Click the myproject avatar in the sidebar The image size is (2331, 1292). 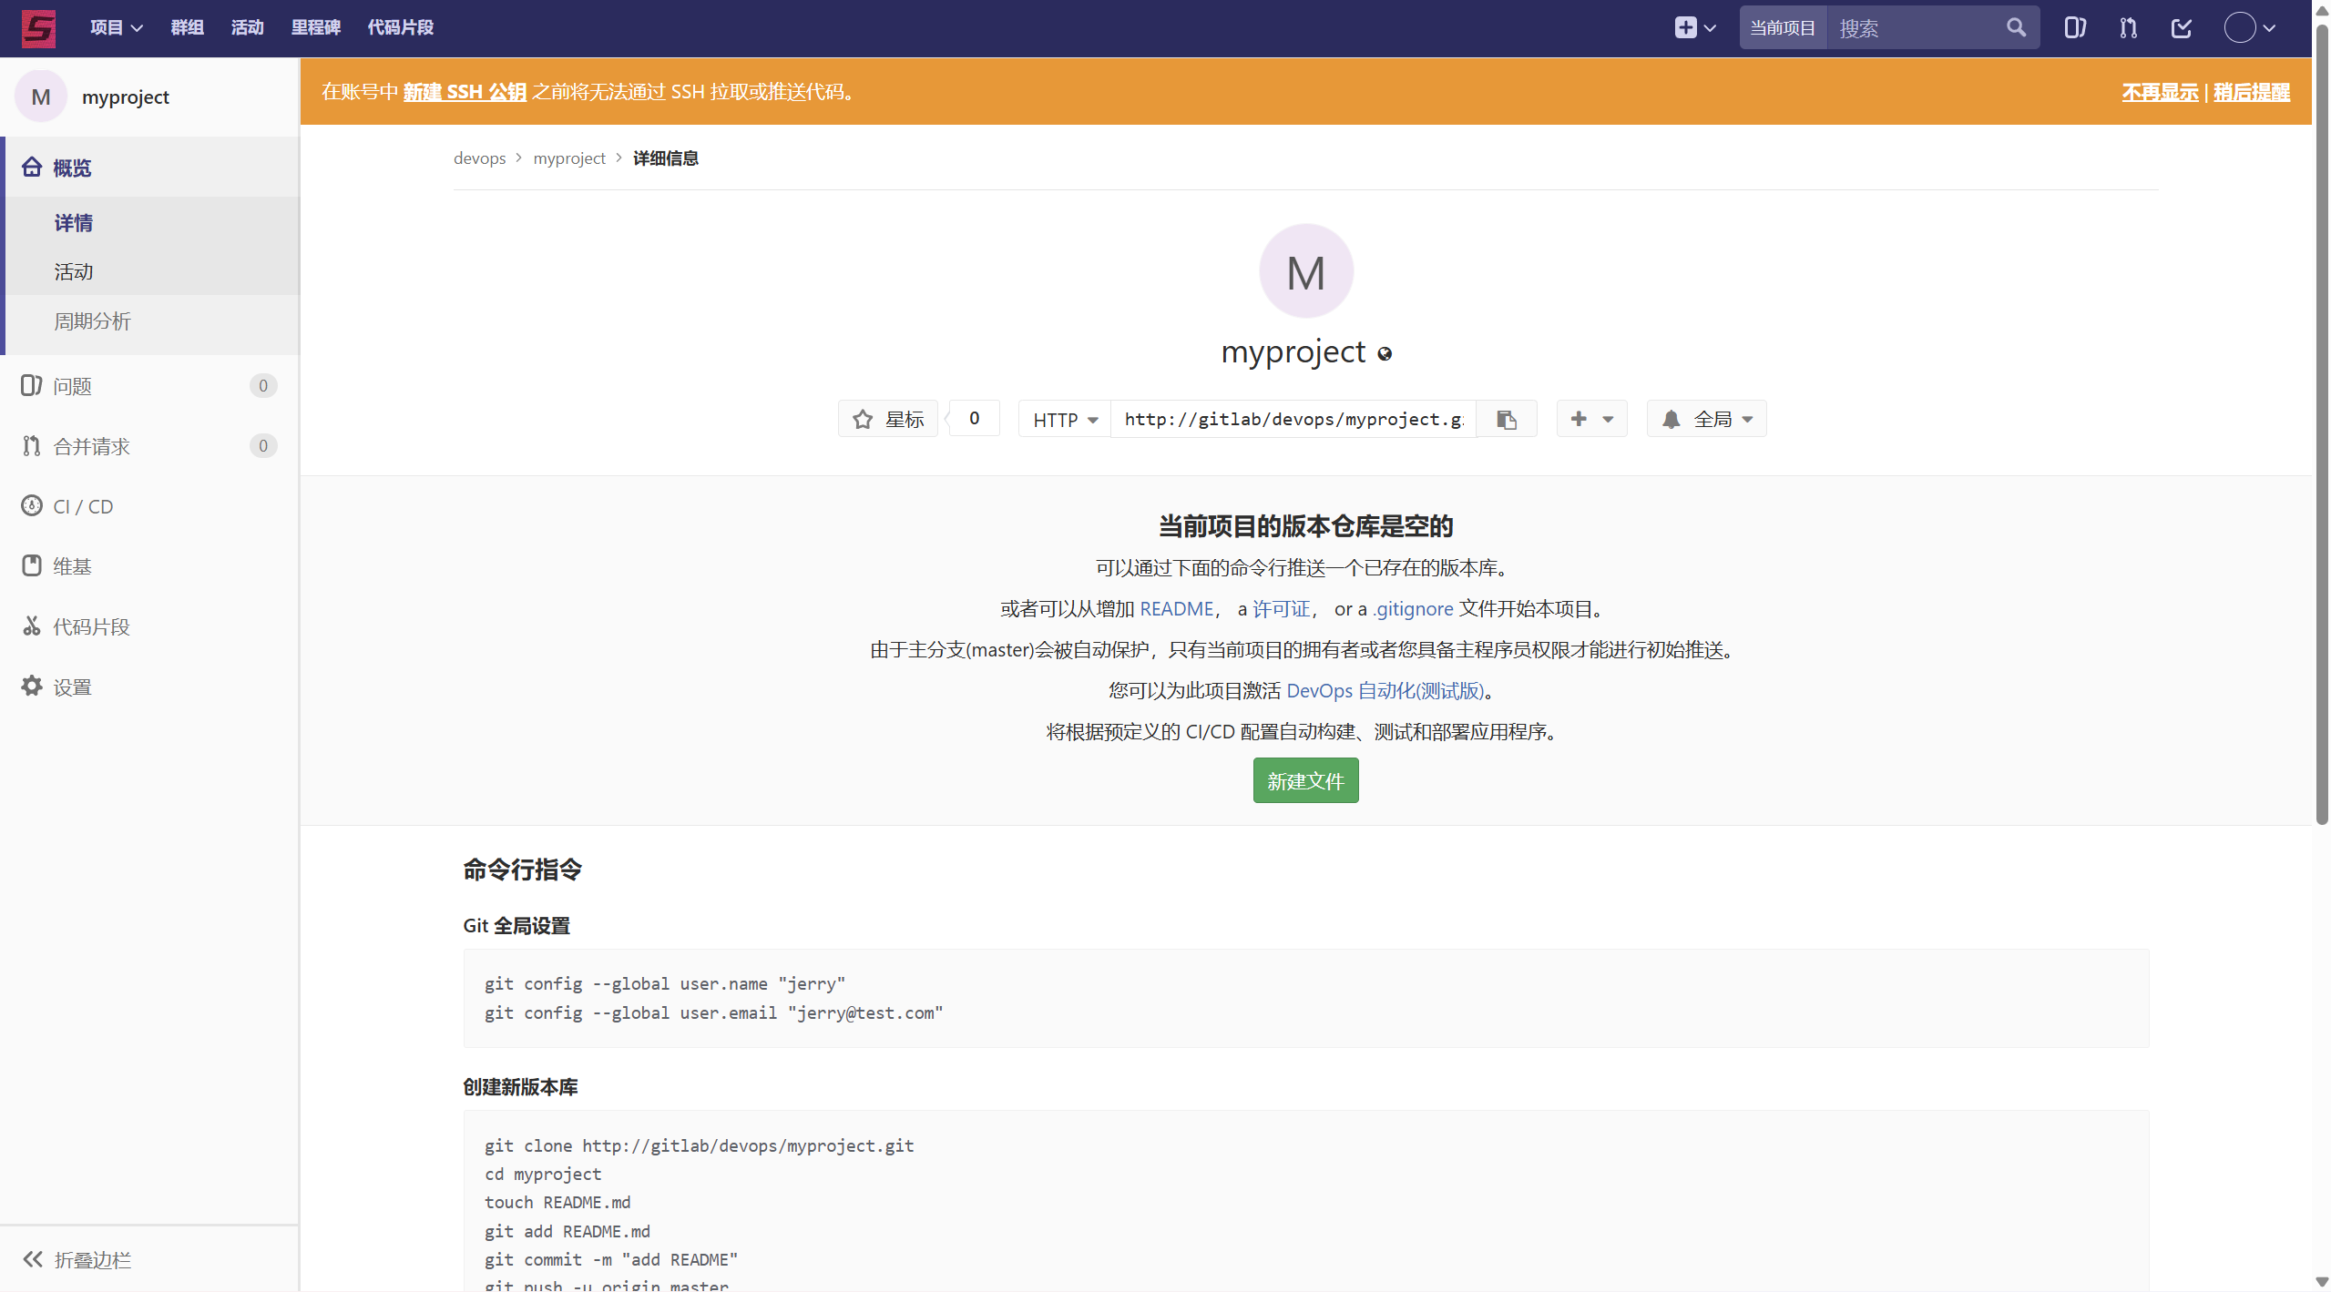(x=41, y=97)
